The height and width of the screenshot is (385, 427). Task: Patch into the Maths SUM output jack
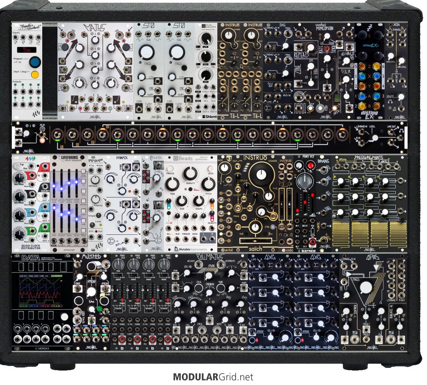pos(95,109)
